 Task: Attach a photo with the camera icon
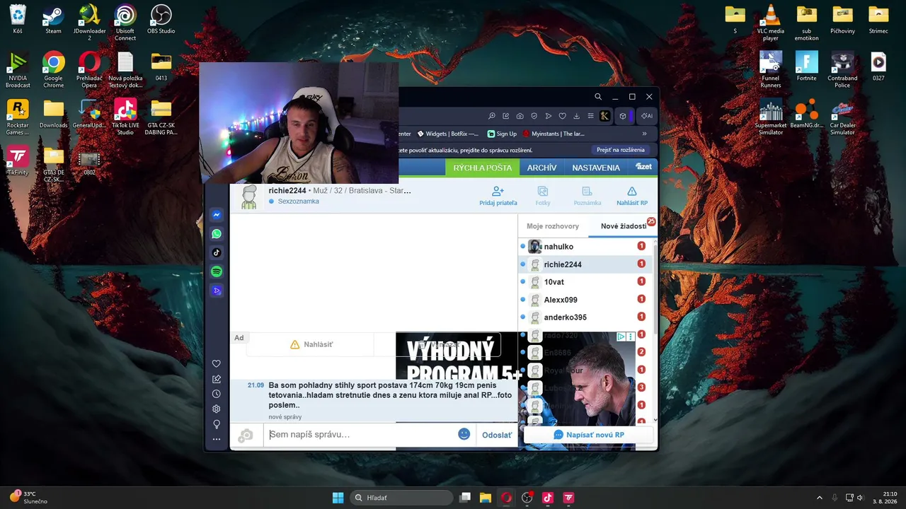(246, 435)
